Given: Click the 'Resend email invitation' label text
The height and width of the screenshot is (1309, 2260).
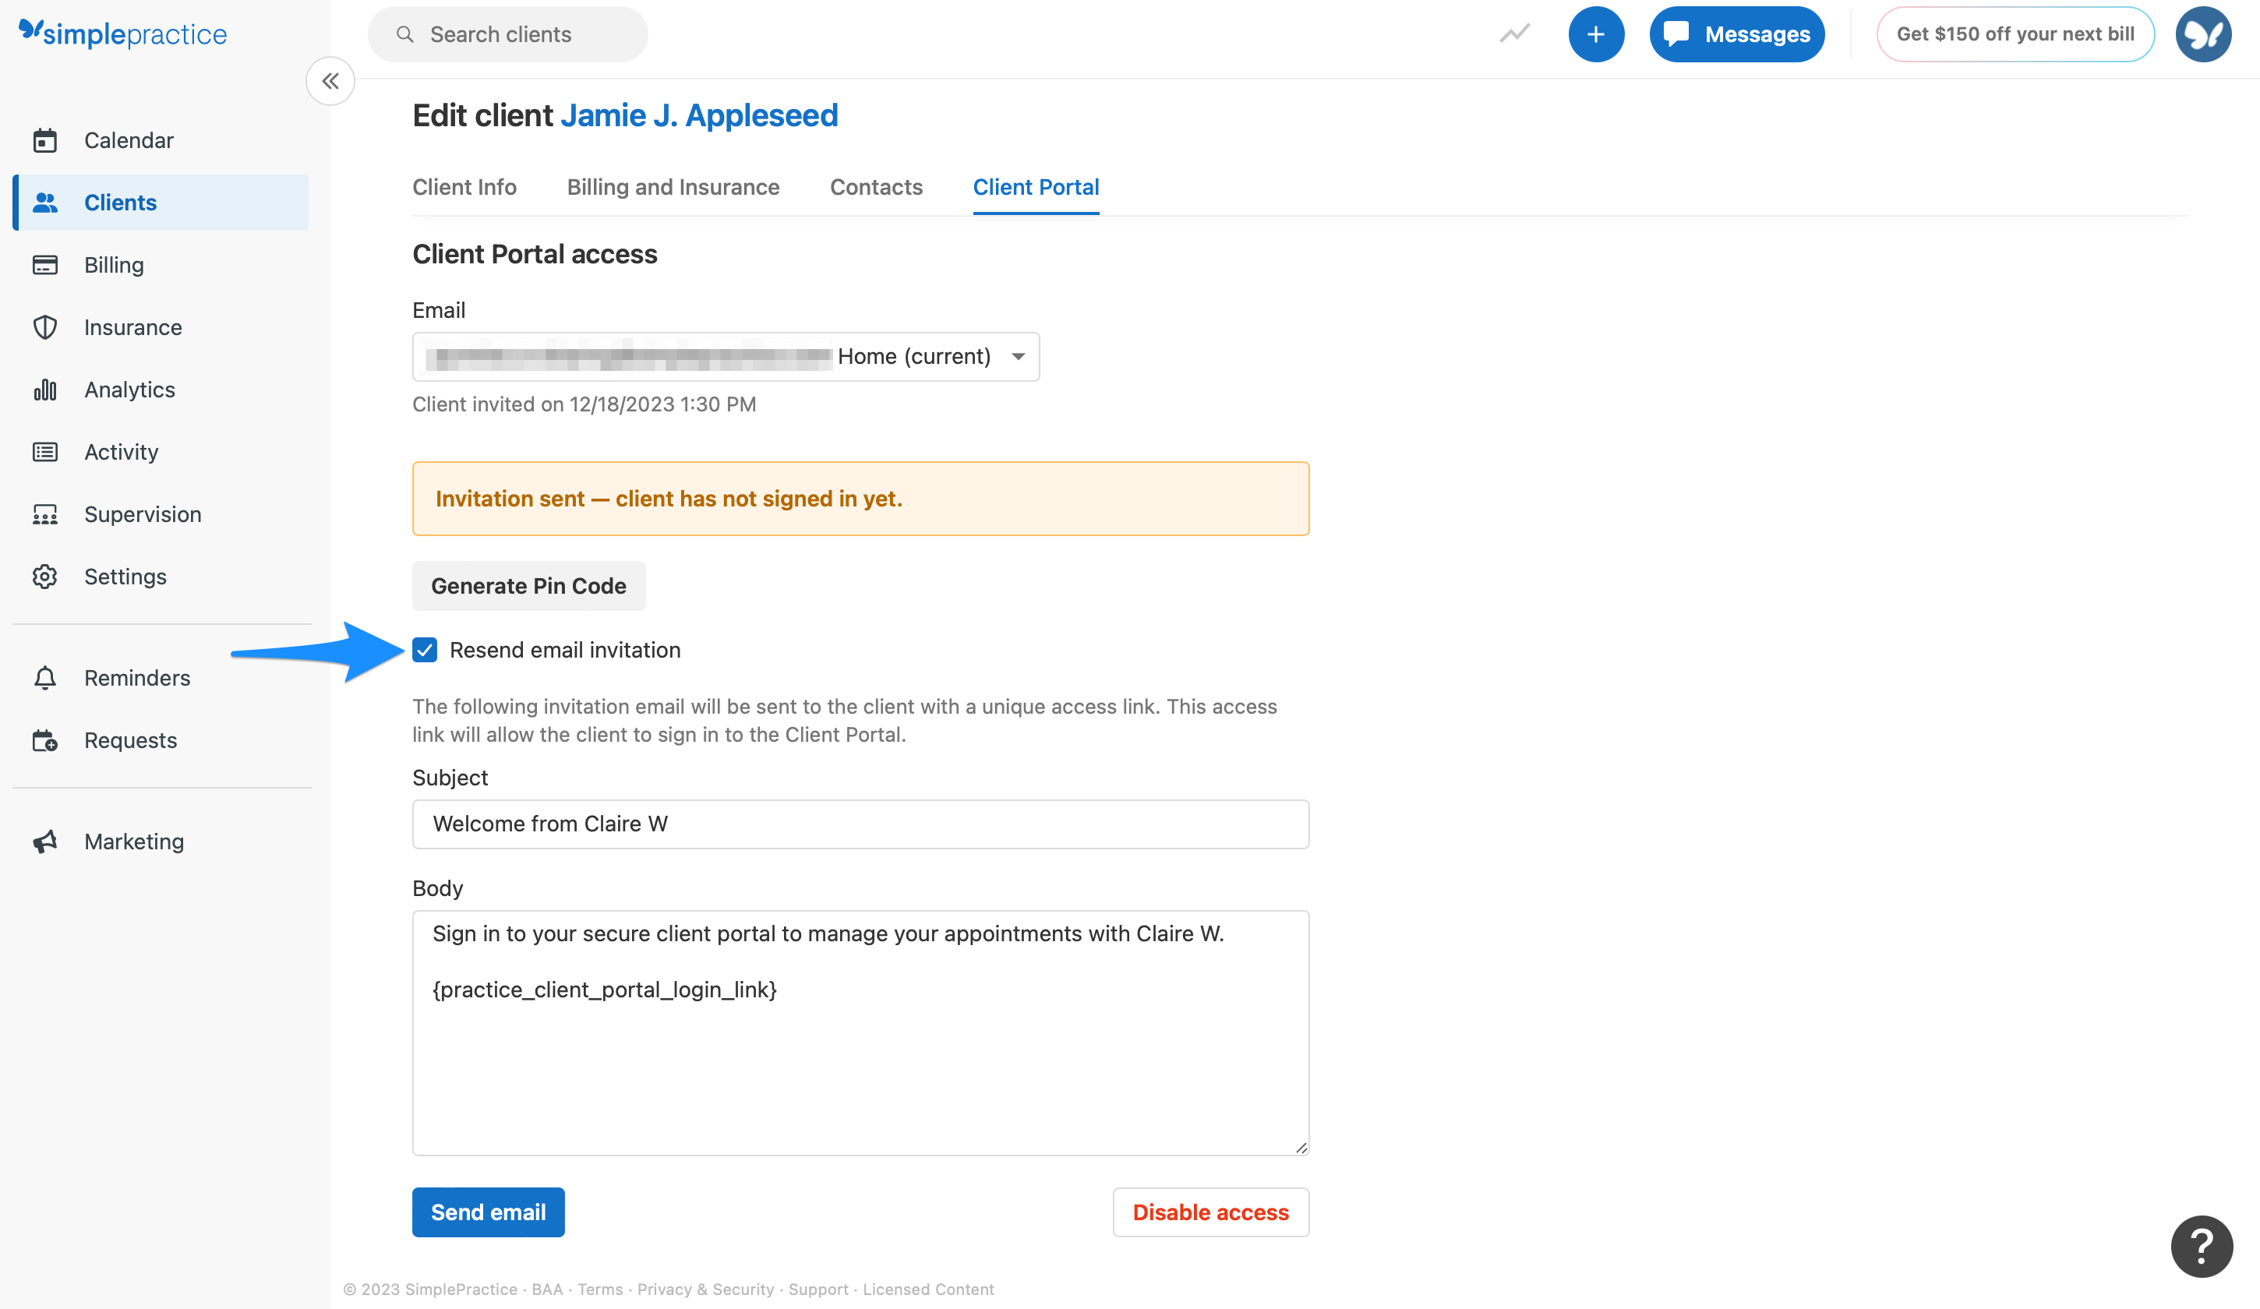Looking at the screenshot, I should point(565,650).
